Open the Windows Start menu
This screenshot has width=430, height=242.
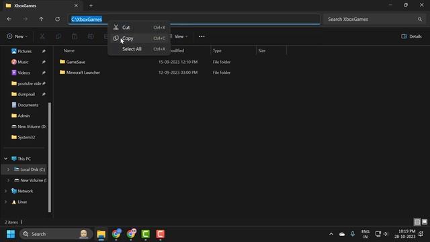pyautogui.click(x=11, y=234)
